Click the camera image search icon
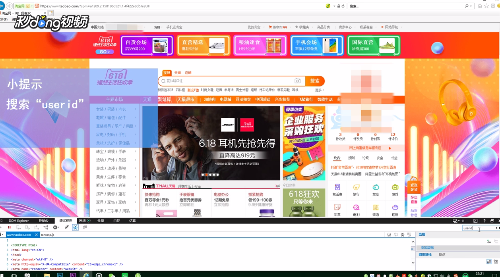Screen dimensions: 500x277 (297, 81)
